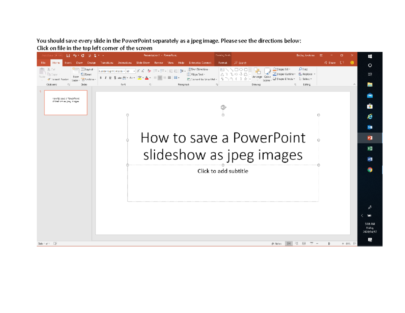Open the Slide Show tab
The height and width of the screenshot is (313, 405).
pyautogui.click(x=142, y=62)
